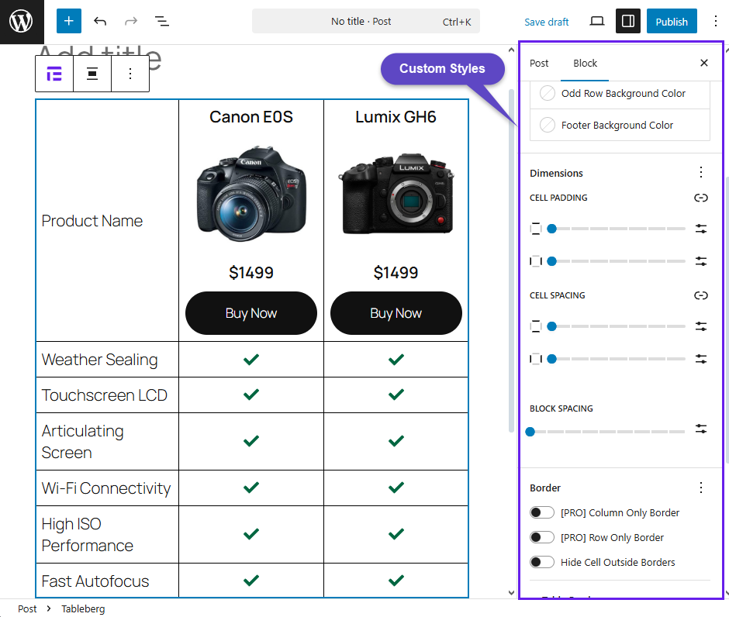The image size is (729, 617).
Task: Click the undo arrow icon
Action: tap(100, 22)
